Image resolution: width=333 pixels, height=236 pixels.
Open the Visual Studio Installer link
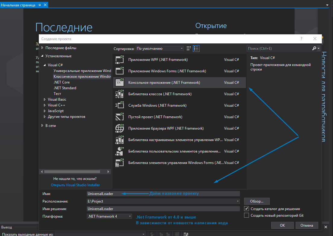click(x=75, y=185)
